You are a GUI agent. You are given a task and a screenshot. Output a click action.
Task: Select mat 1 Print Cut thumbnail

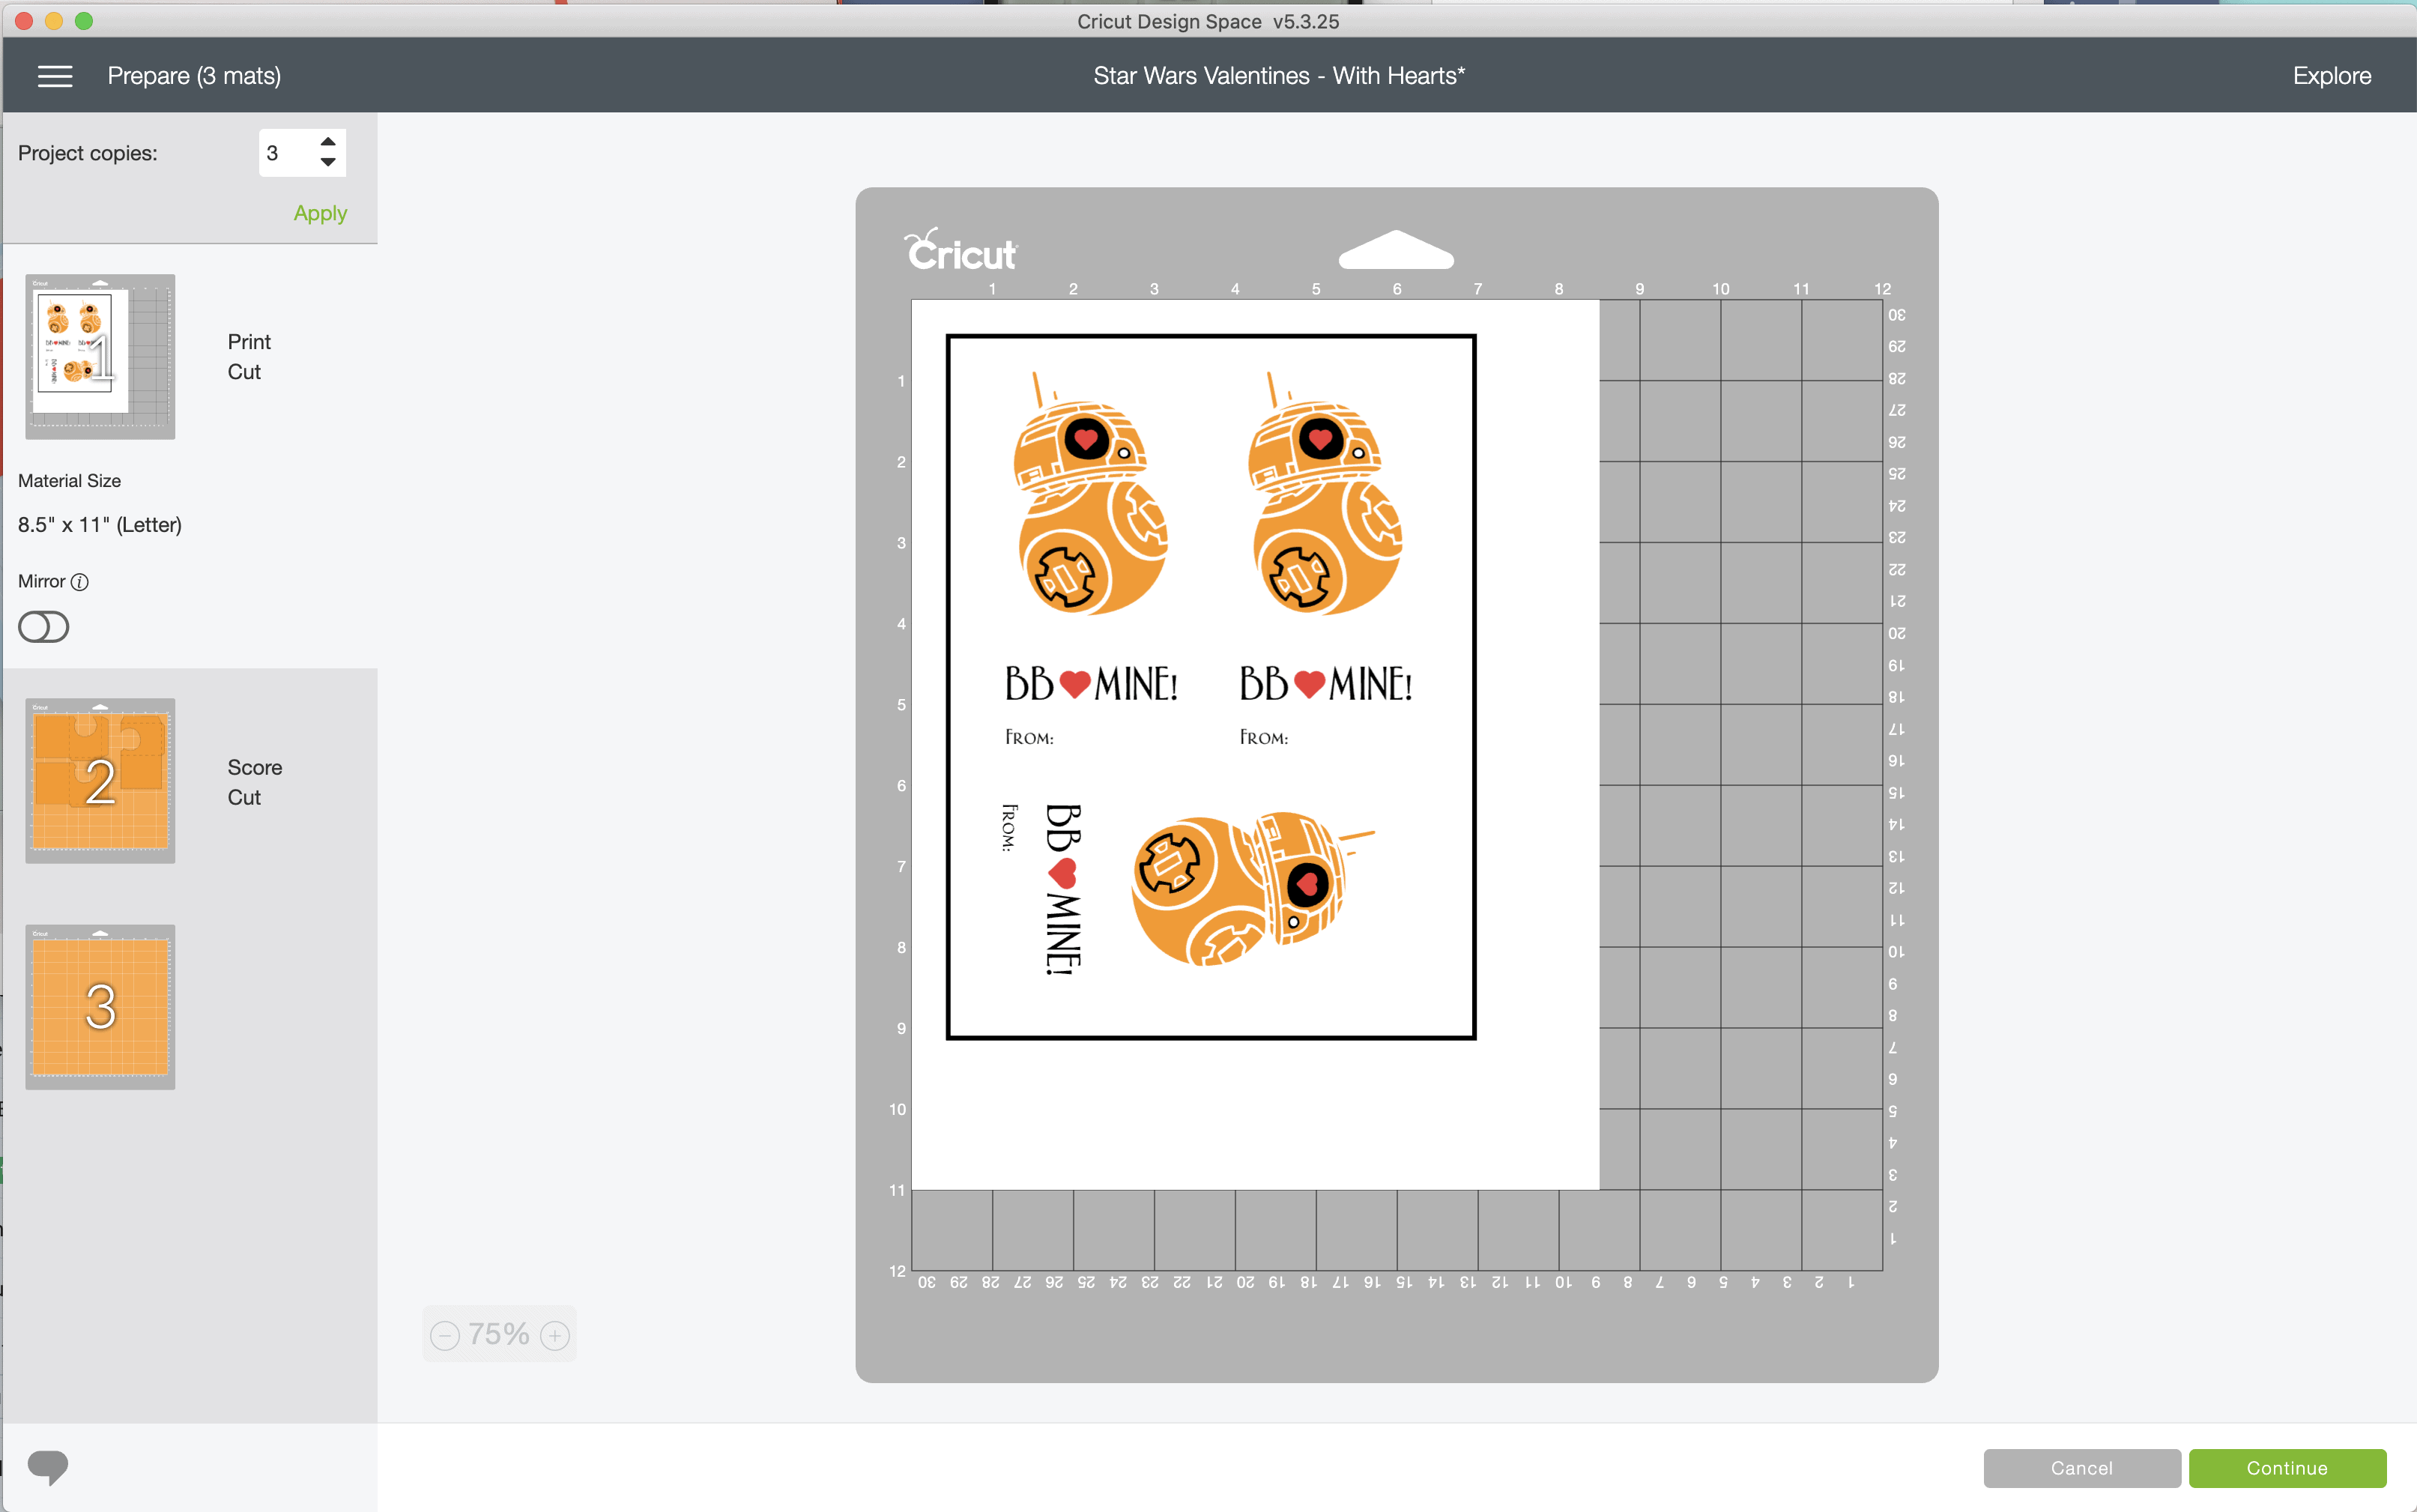coord(100,356)
